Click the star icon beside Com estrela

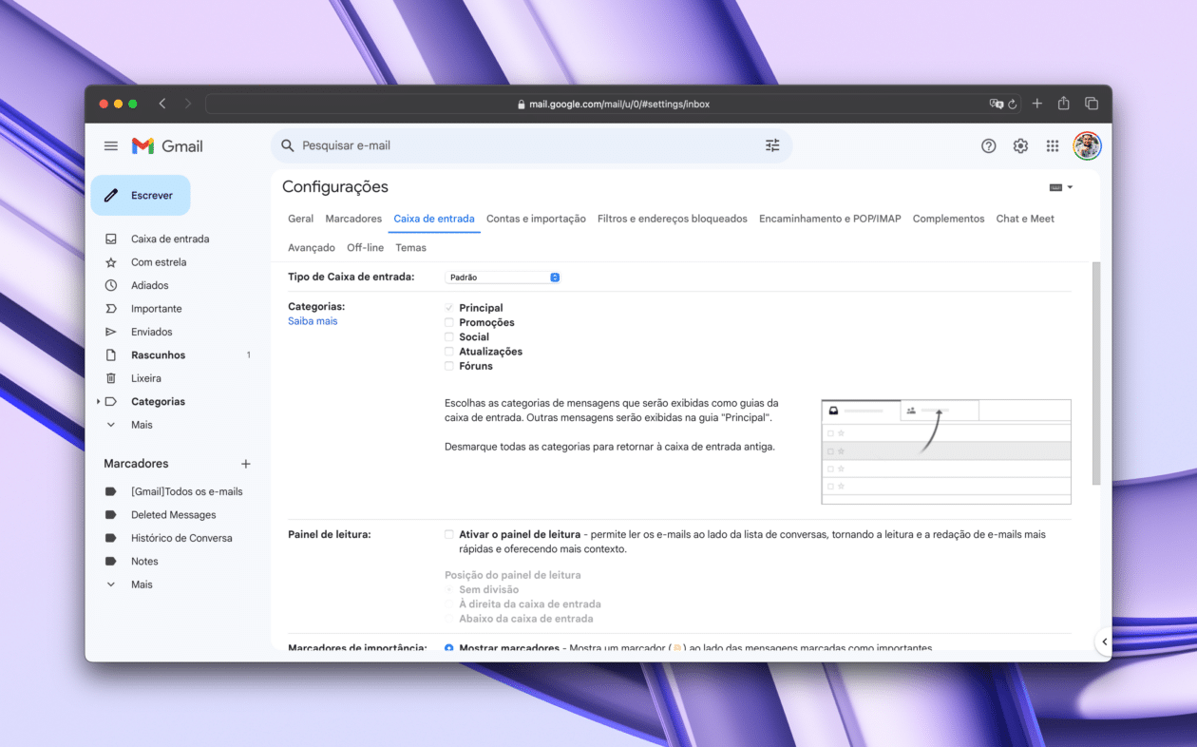tap(111, 262)
